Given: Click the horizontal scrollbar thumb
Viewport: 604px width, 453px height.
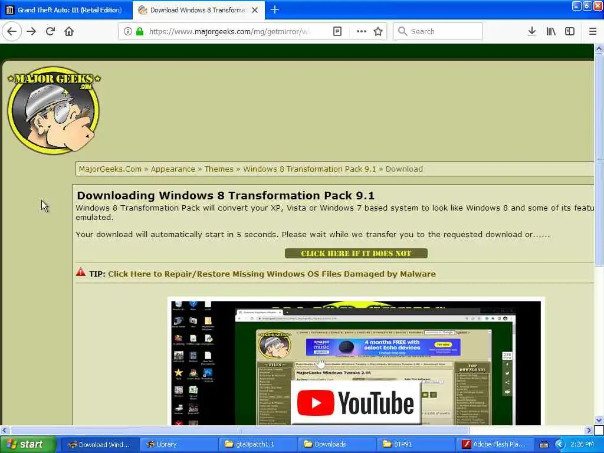Looking at the screenshot, I should coord(239,430).
